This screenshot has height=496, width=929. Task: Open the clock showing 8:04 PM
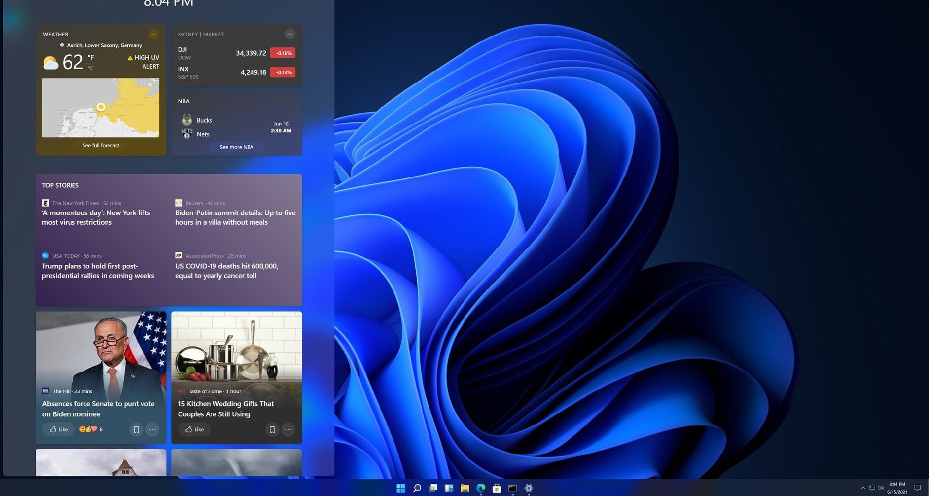click(x=169, y=4)
